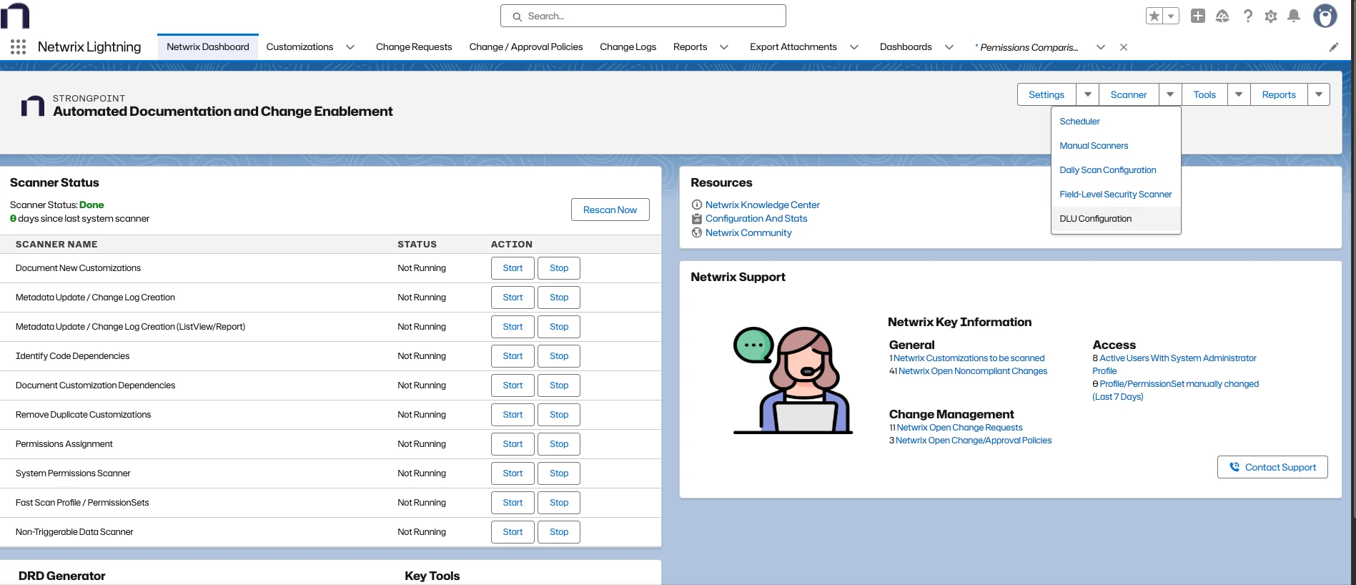
Task: Click the Contact Support button
Action: (1272, 467)
